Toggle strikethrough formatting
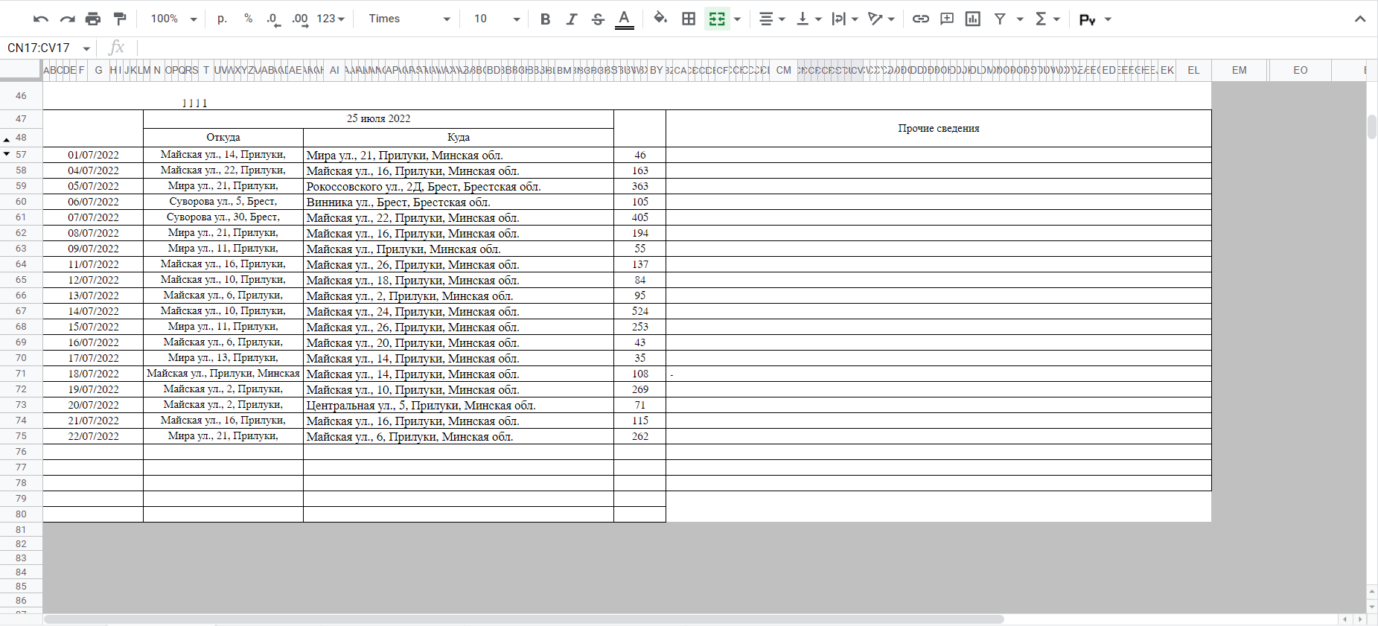 pyautogui.click(x=598, y=19)
